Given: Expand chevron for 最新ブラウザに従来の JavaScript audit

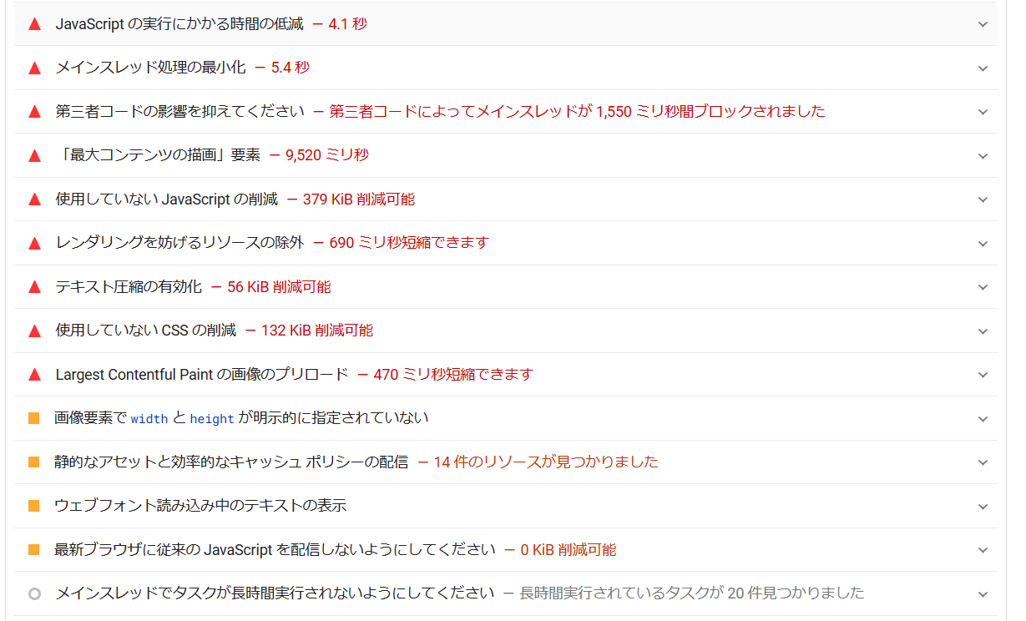Looking at the screenshot, I should (983, 550).
